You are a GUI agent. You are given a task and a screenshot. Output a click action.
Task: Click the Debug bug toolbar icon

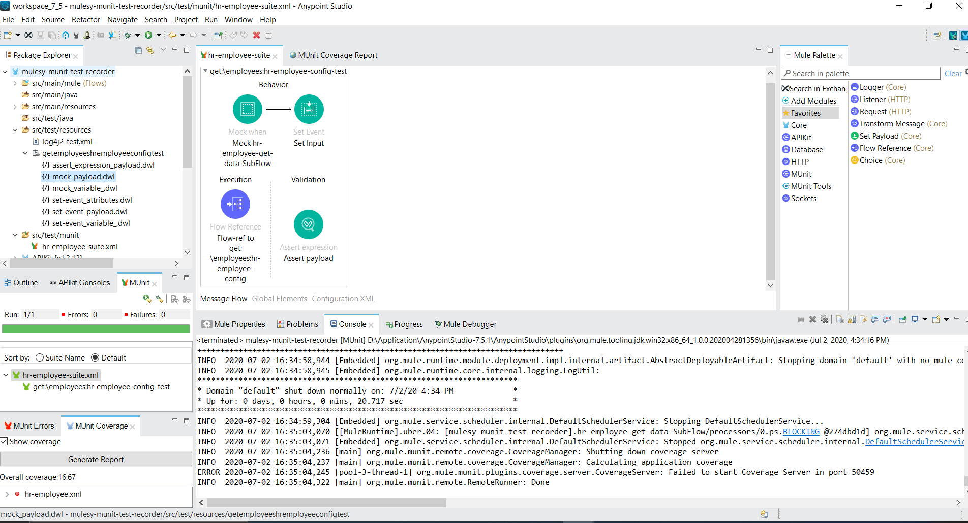tap(127, 35)
